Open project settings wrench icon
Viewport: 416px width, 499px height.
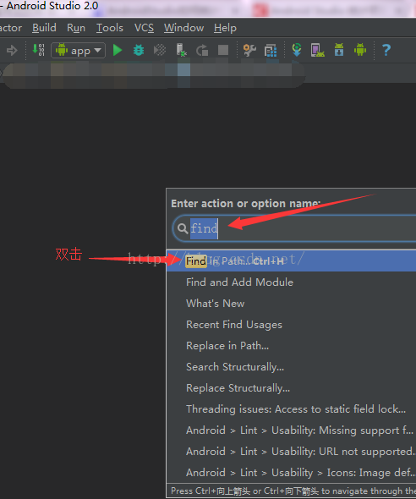(x=249, y=50)
